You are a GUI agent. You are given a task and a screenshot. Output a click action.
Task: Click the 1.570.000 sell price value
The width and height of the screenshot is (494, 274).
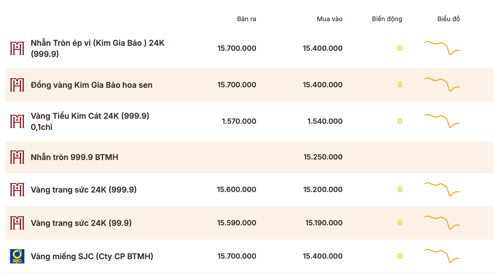[239, 121]
